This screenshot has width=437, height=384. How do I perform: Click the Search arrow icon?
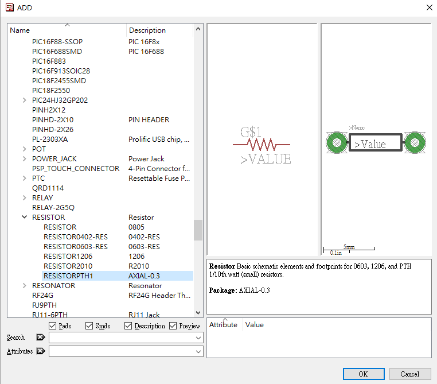[40, 338]
